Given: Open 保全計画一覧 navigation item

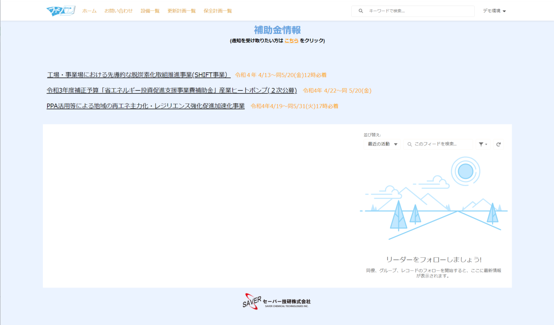Looking at the screenshot, I should point(218,11).
